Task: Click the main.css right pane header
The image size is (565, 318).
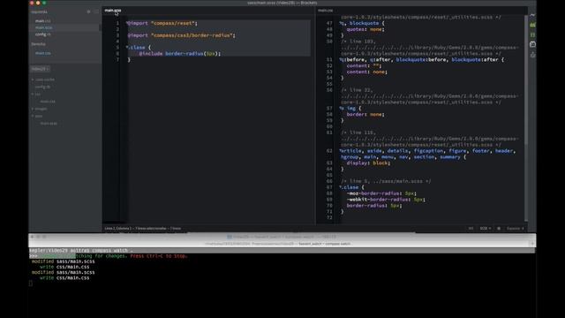Action: point(326,11)
